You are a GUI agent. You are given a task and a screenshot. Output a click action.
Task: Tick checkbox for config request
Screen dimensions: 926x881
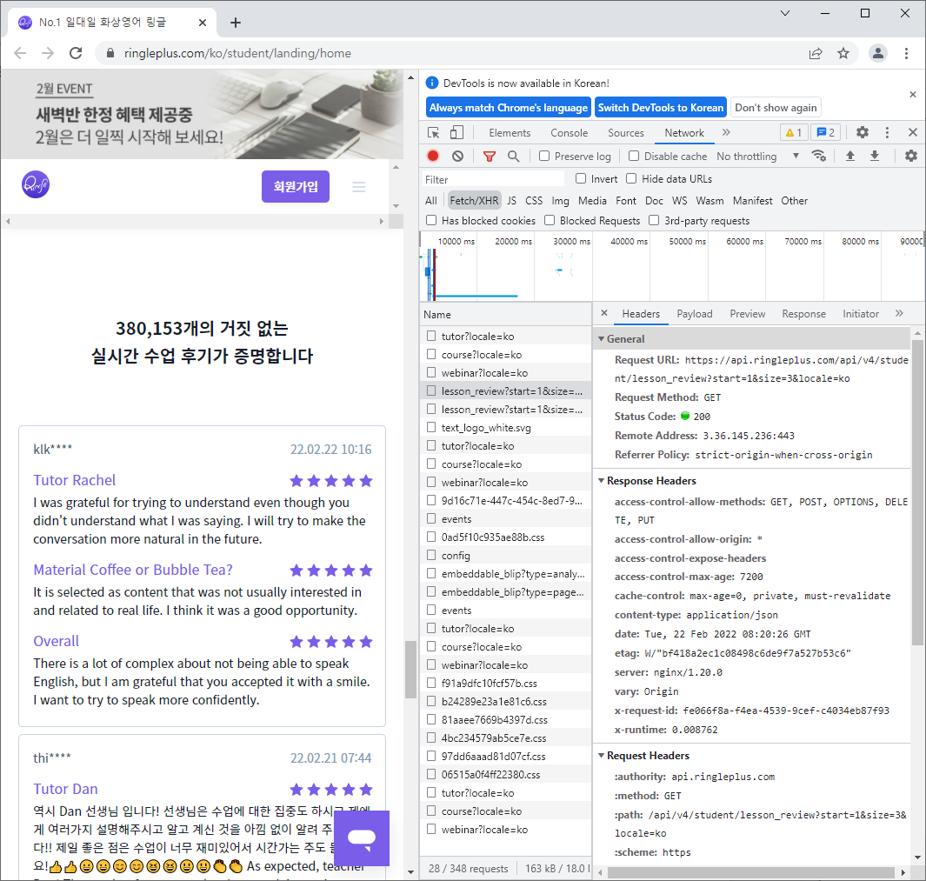tap(431, 555)
